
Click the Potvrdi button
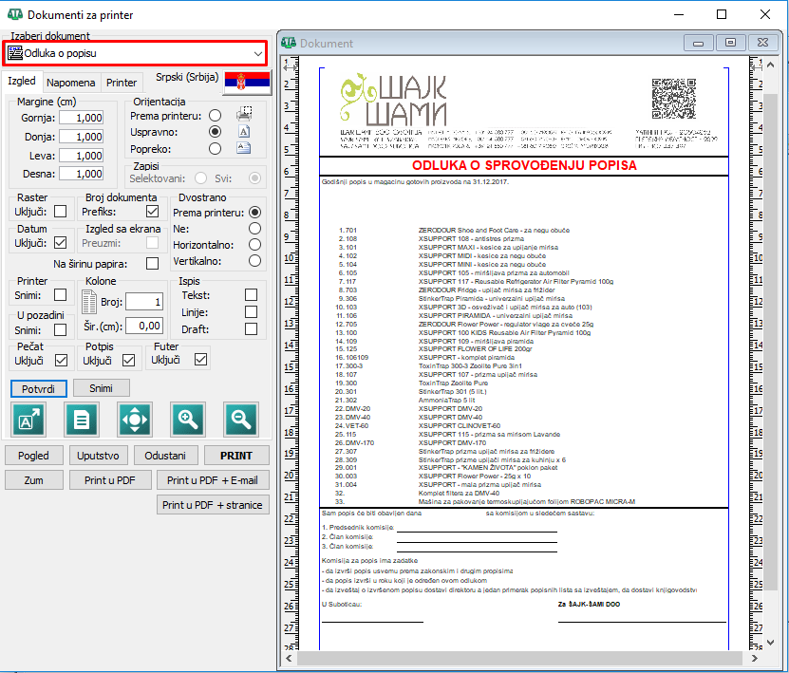tap(38, 389)
